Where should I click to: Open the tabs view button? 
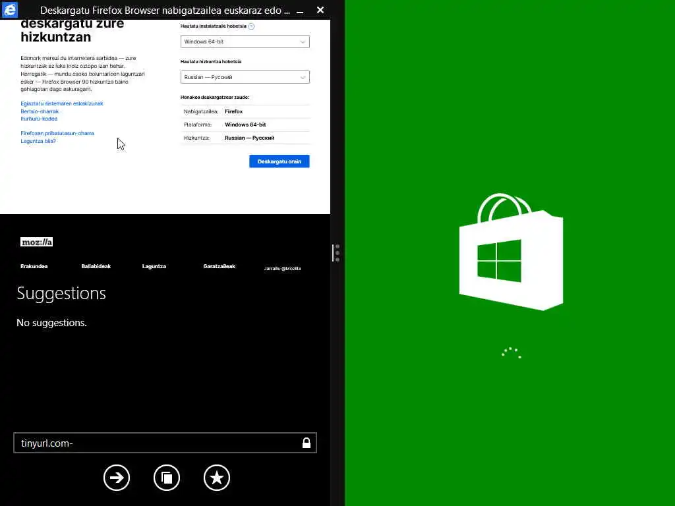(167, 478)
